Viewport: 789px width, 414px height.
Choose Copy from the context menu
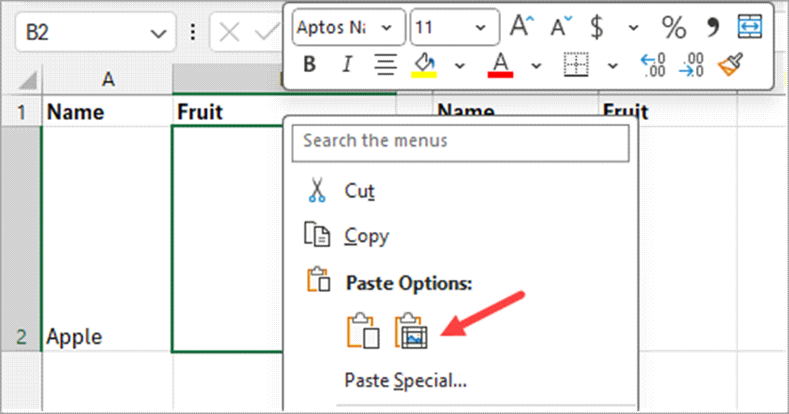(x=366, y=236)
